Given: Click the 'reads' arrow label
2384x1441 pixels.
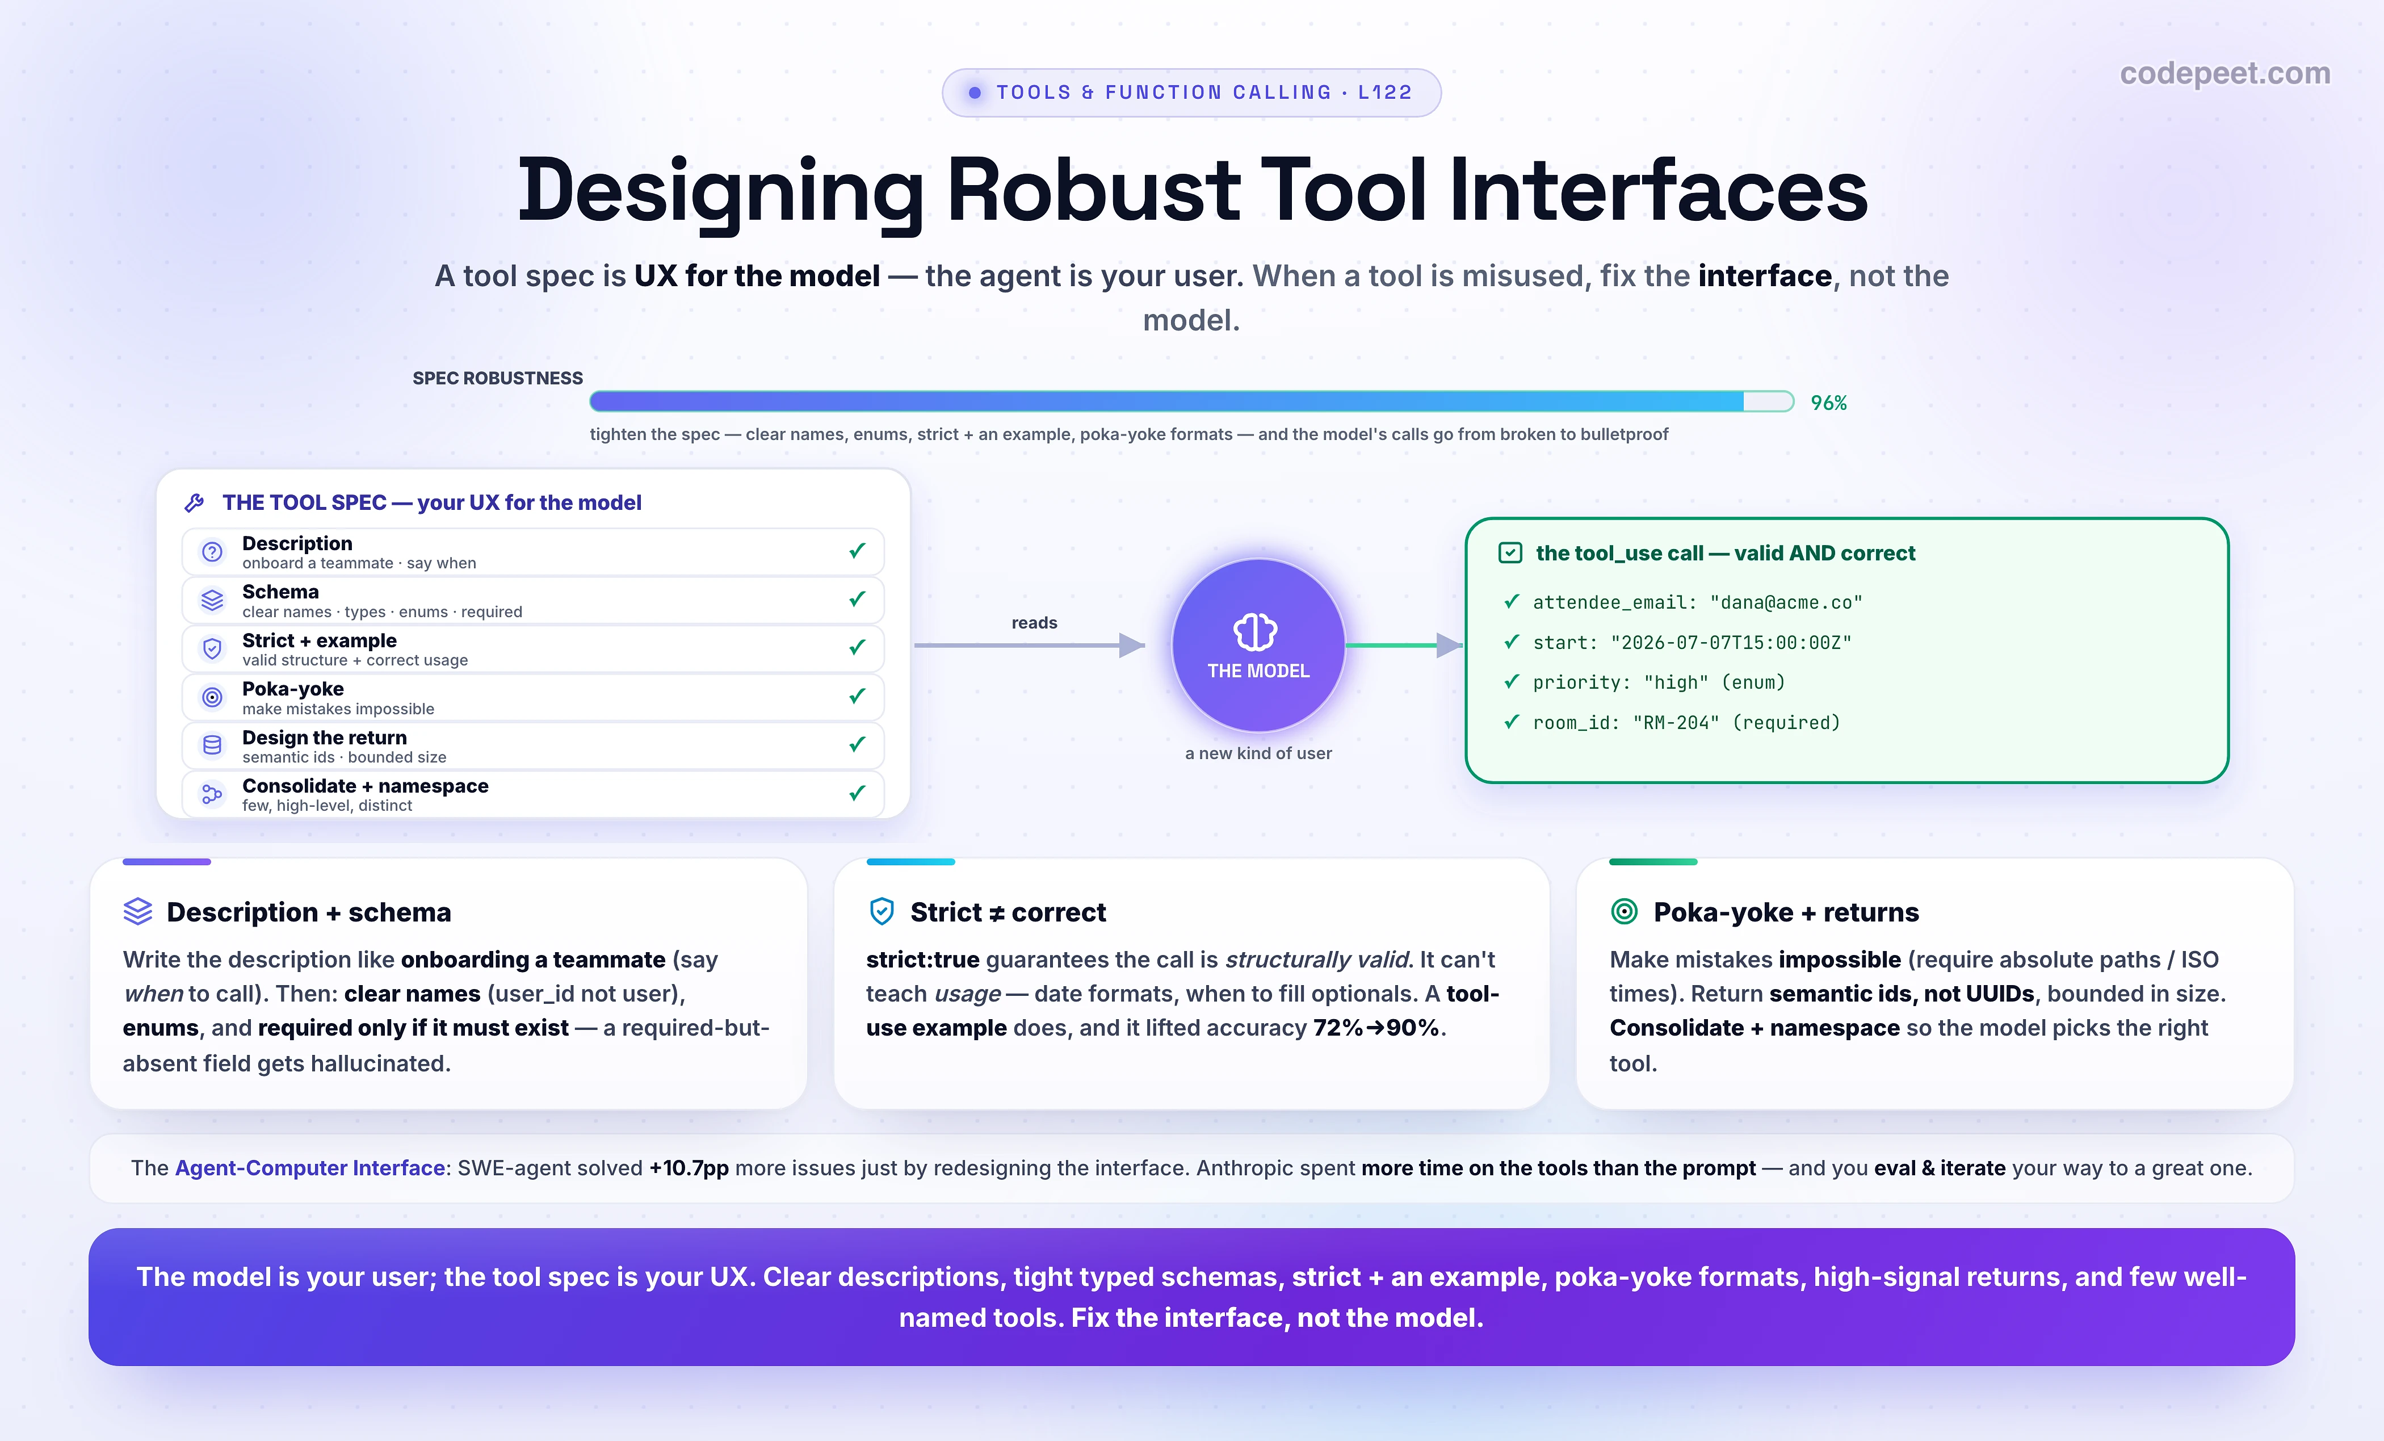Looking at the screenshot, I should click(x=1034, y=622).
